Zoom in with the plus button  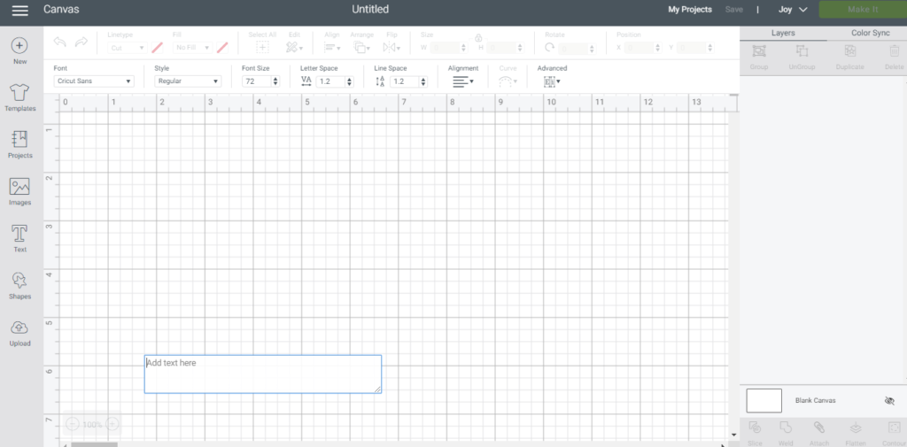coord(112,425)
